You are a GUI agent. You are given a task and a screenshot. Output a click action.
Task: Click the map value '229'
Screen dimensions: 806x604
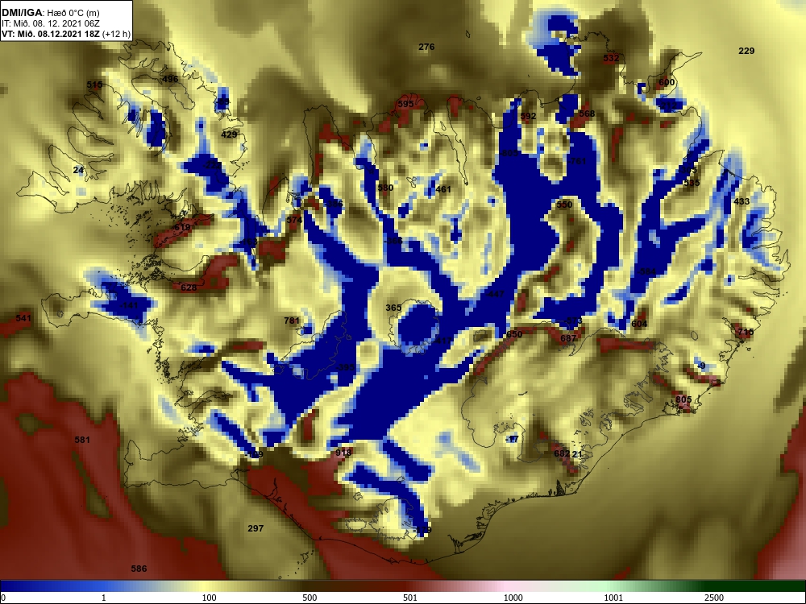point(746,50)
